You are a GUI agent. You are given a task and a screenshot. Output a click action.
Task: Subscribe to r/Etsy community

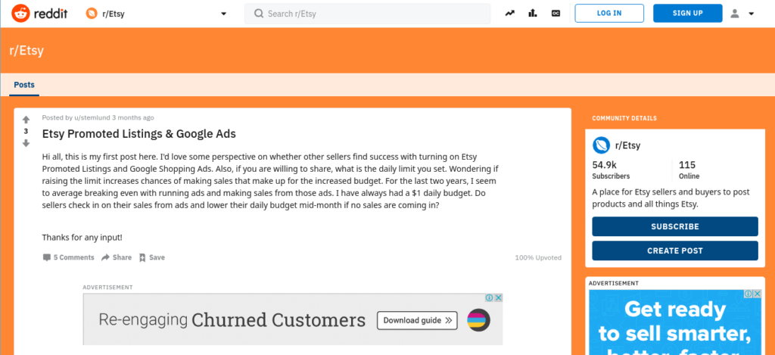click(674, 226)
